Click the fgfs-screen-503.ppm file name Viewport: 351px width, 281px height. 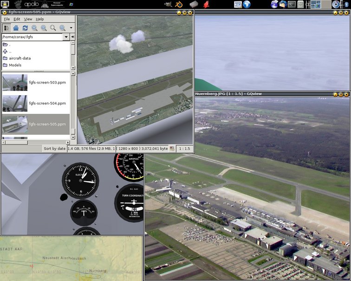47,82
